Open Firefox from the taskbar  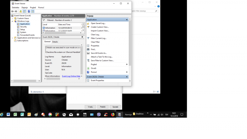tap(113, 115)
